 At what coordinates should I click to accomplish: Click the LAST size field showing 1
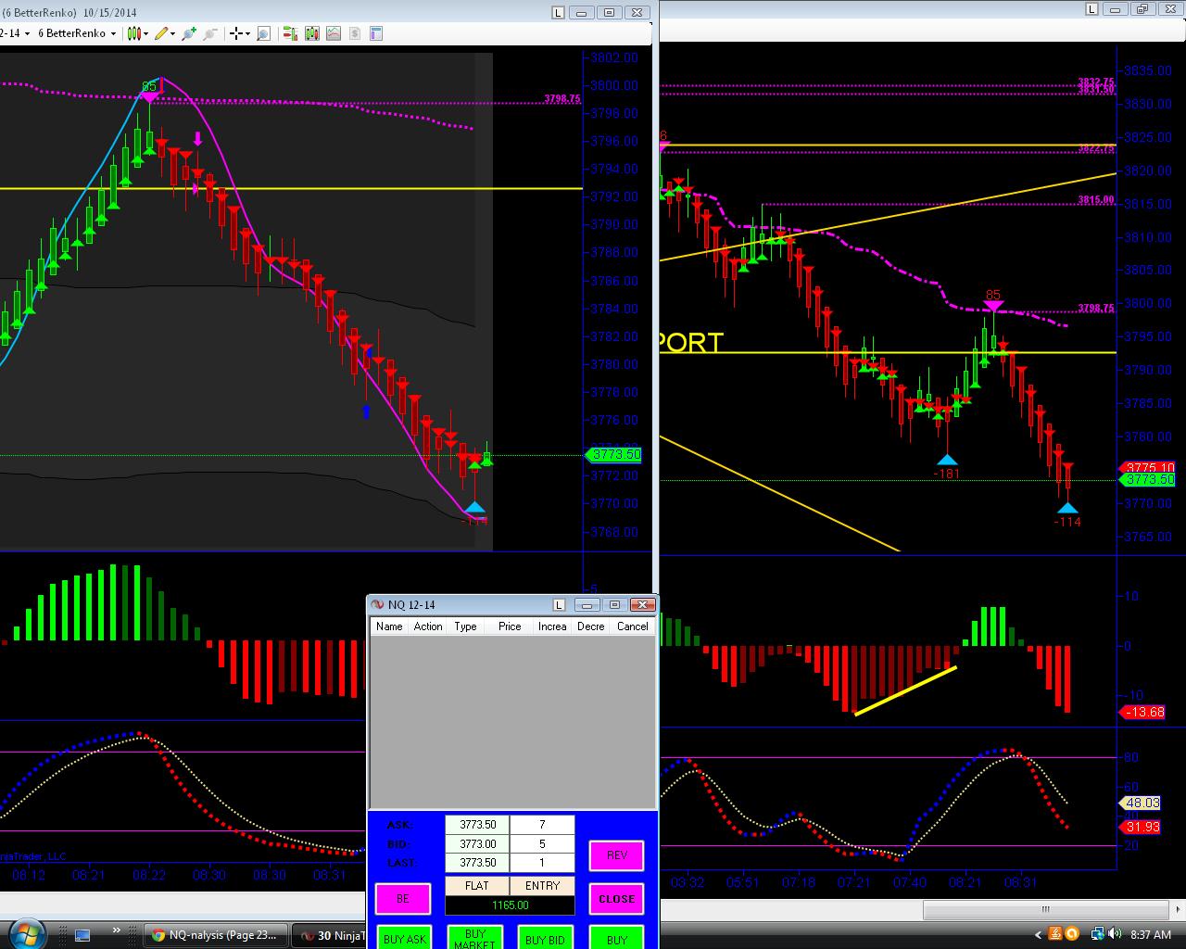click(x=543, y=862)
